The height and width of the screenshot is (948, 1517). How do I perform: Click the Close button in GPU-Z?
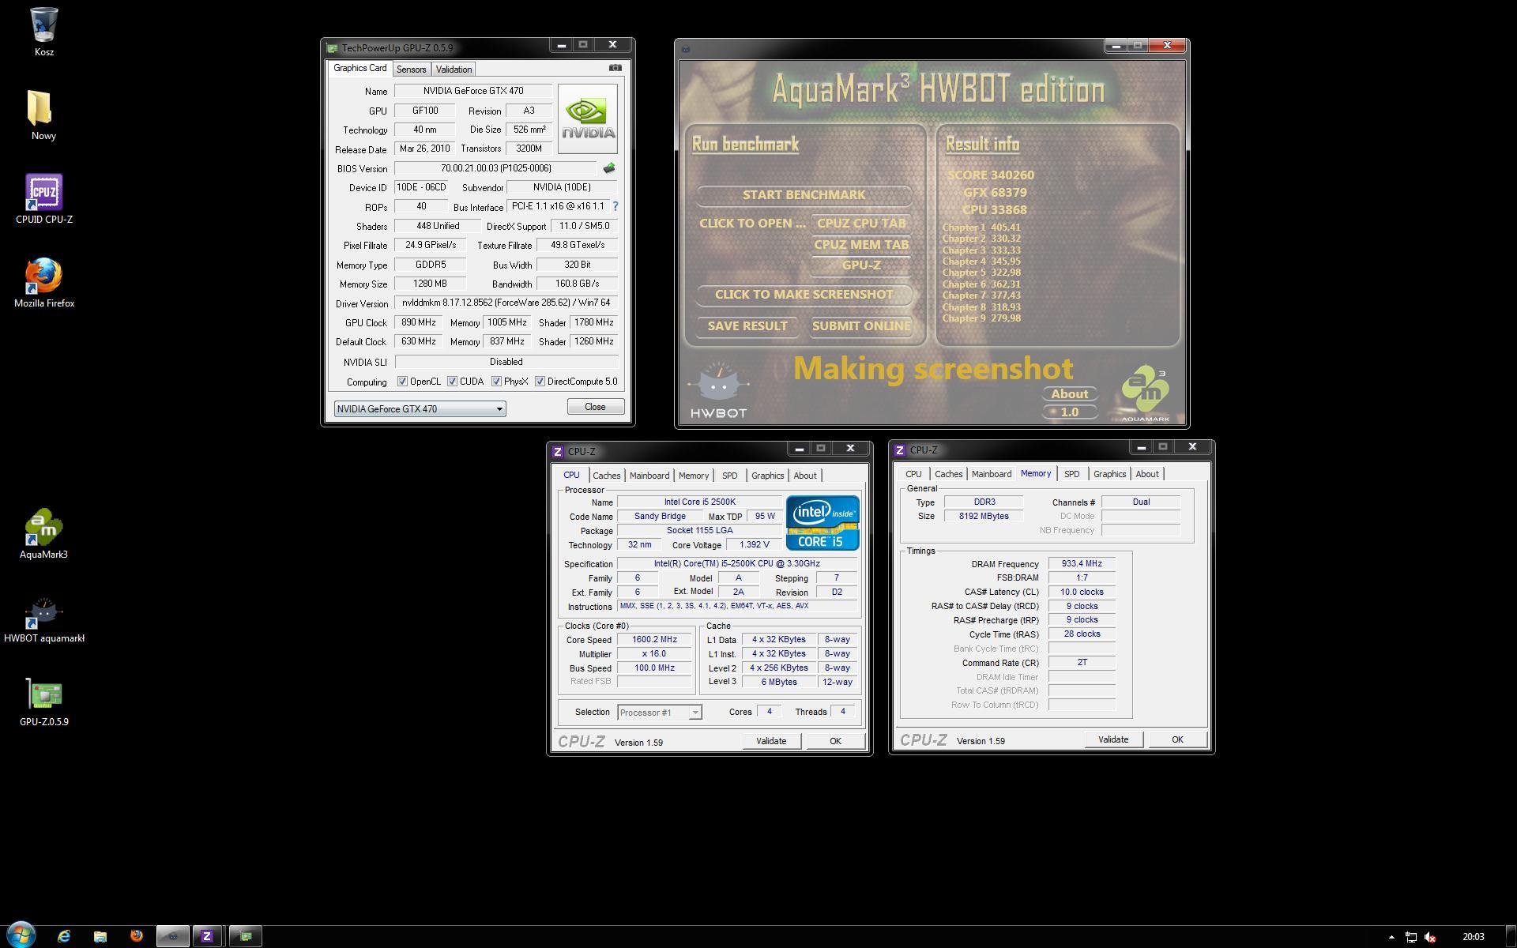pyautogui.click(x=595, y=407)
